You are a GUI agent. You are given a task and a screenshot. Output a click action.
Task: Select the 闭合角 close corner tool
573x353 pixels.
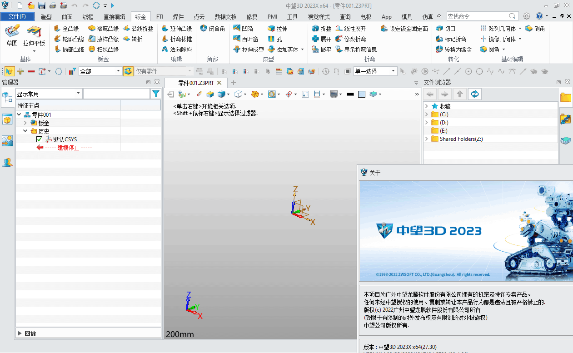tap(213, 28)
